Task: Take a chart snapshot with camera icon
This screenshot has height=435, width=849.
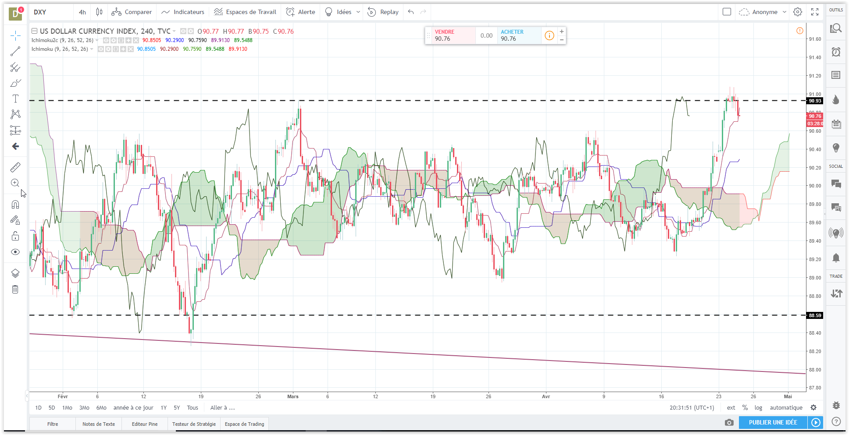Action: pos(729,422)
